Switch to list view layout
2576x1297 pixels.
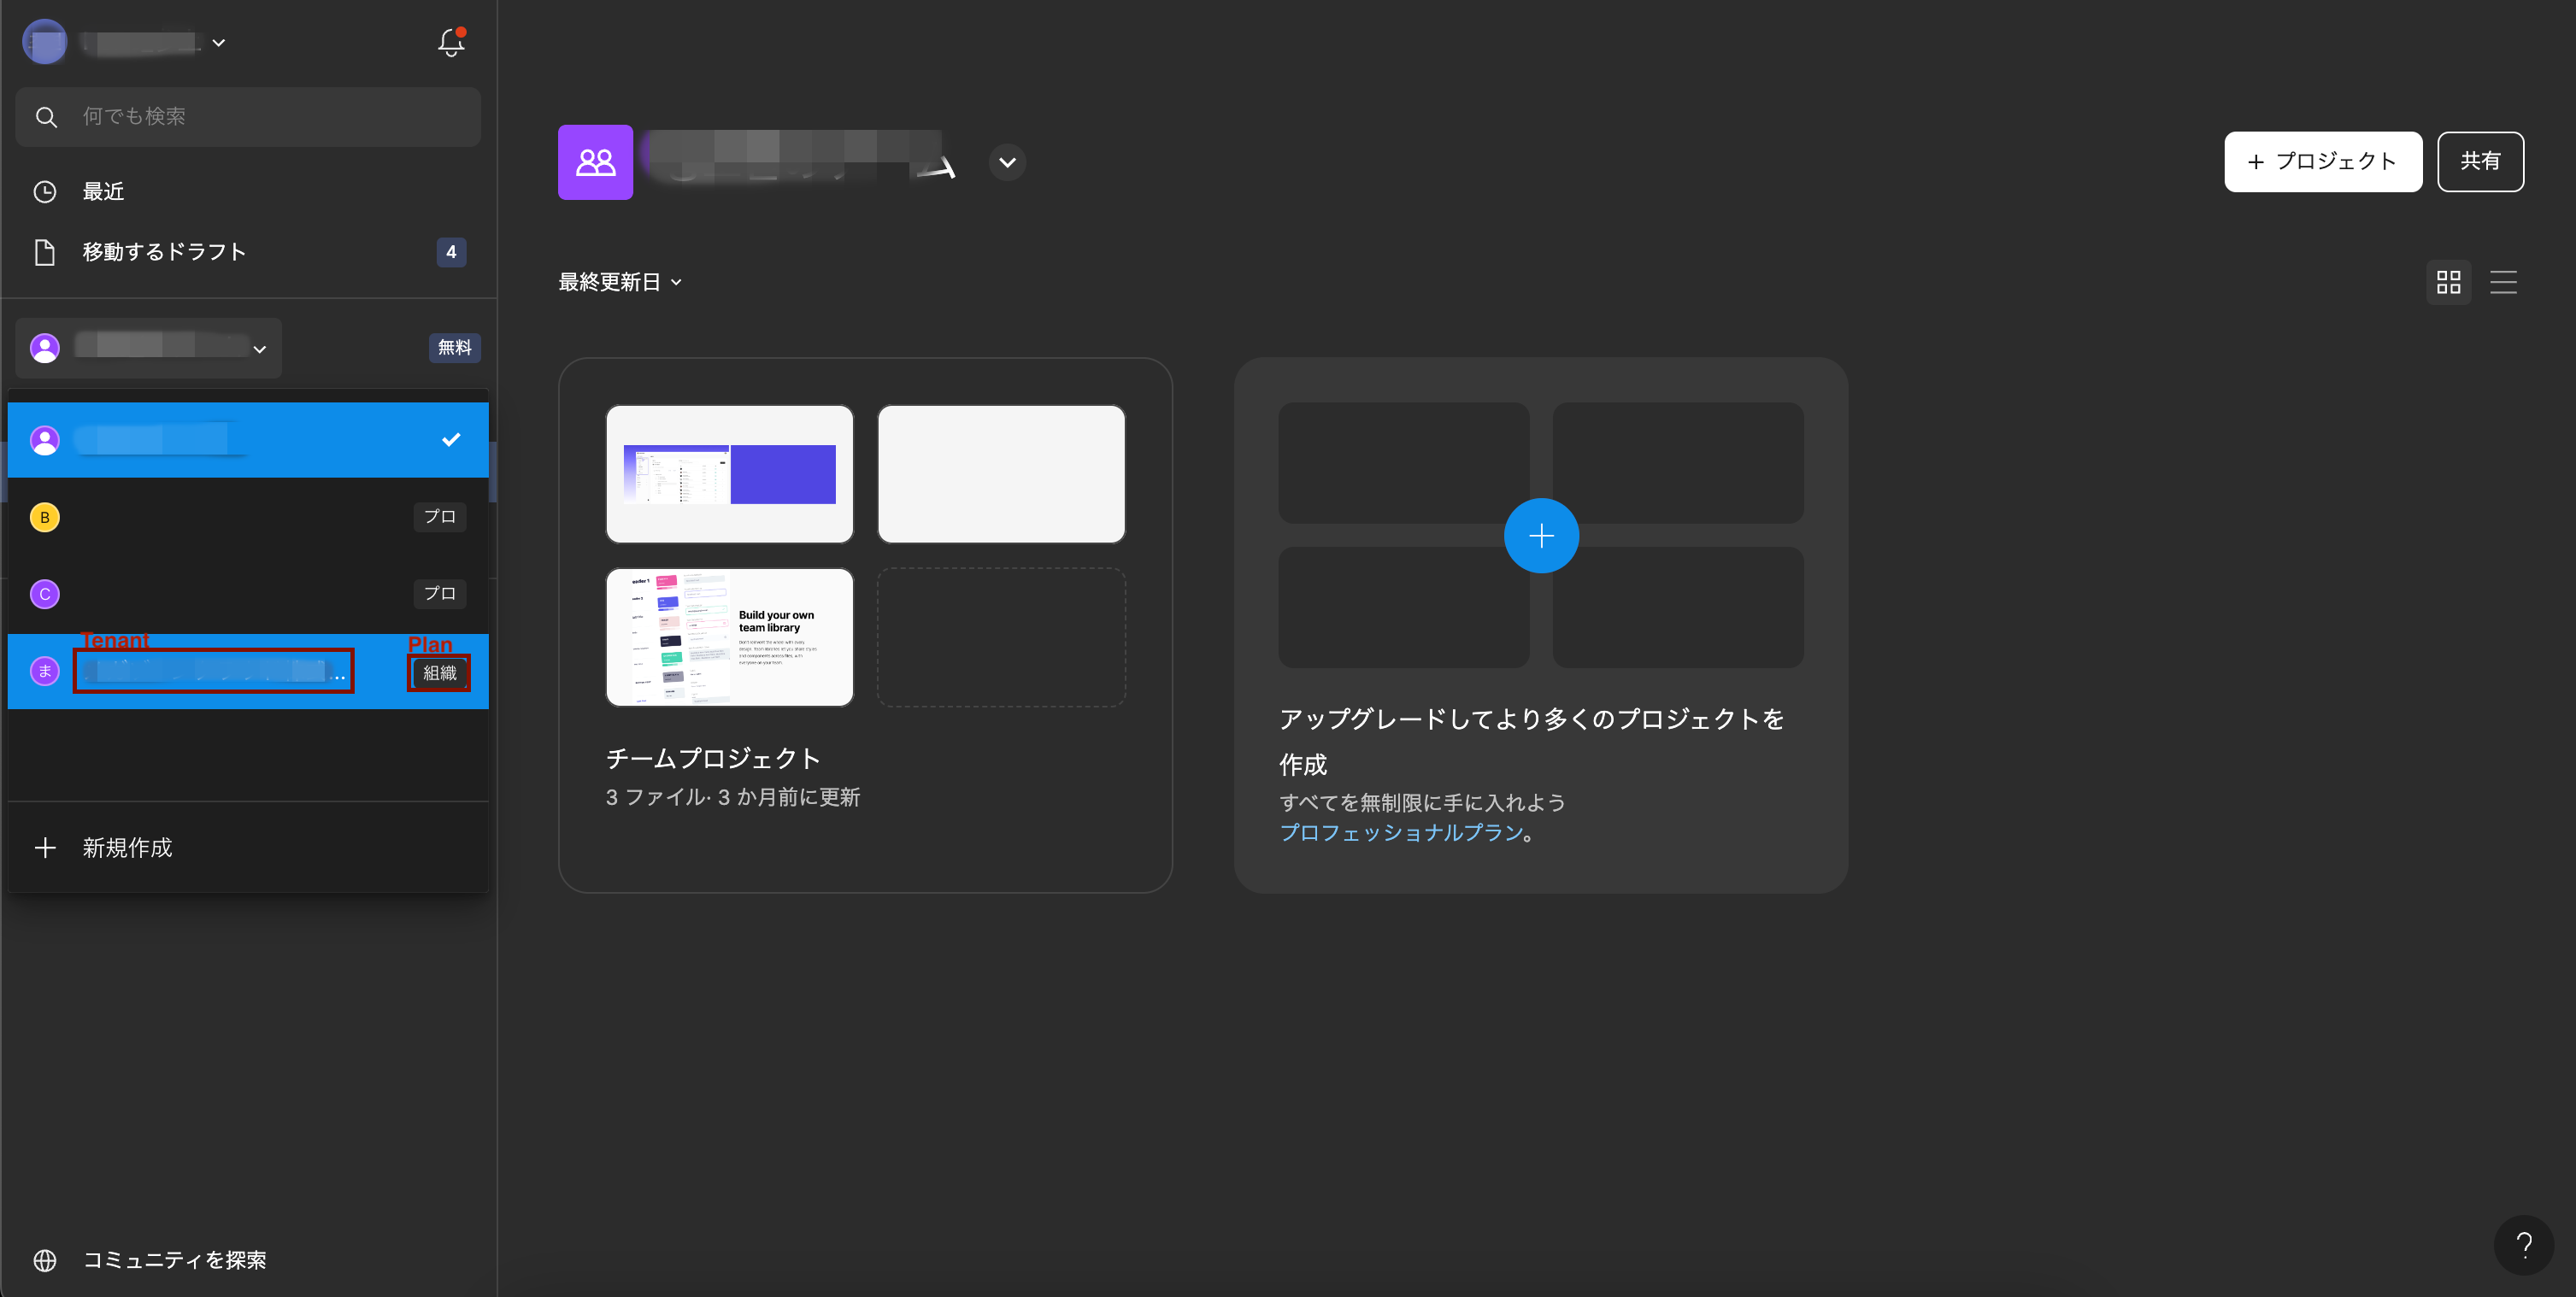coord(2503,282)
